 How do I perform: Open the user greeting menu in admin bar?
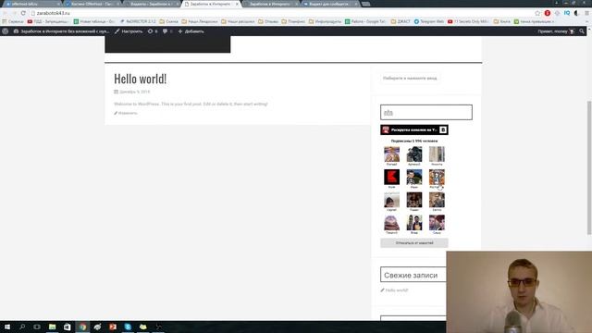(x=556, y=31)
